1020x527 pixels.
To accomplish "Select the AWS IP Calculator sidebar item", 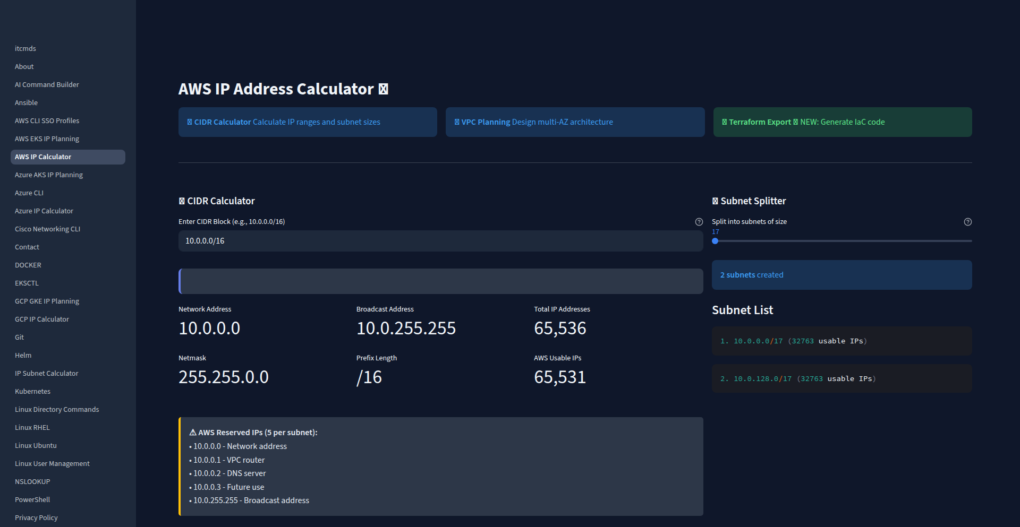I will tap(43, 157).
